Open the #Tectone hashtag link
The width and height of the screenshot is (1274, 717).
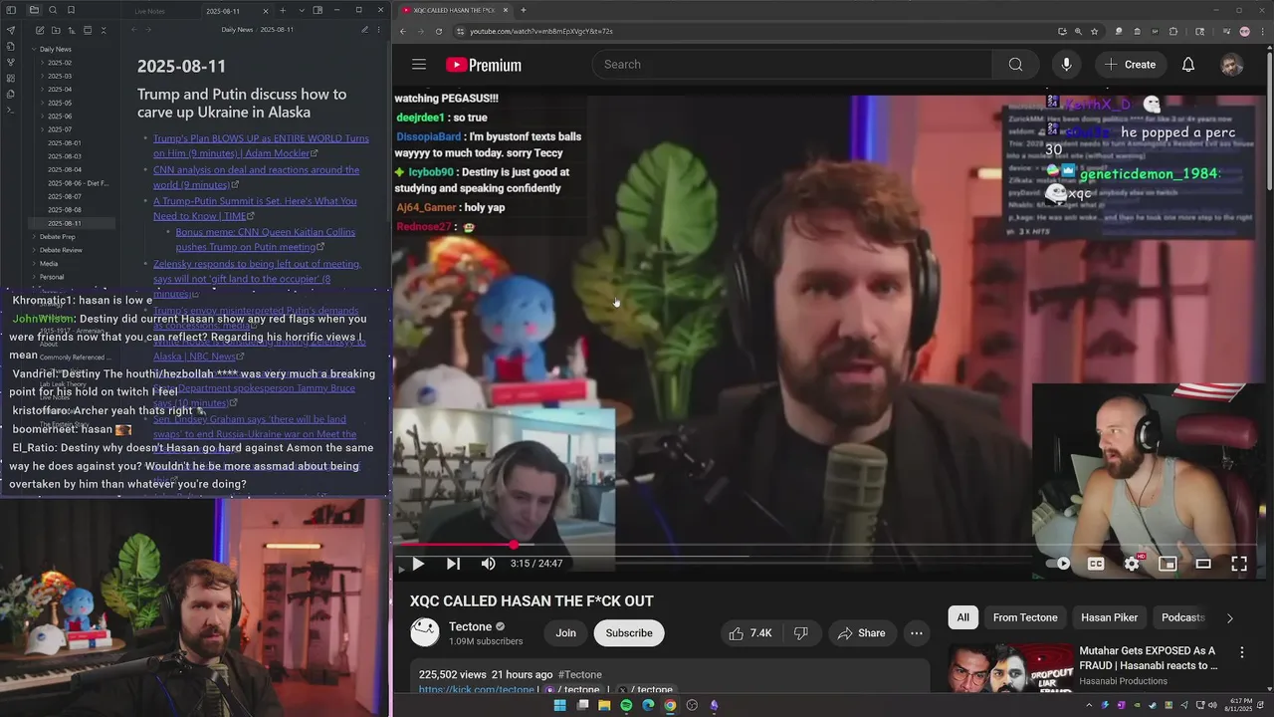[579, 674]
